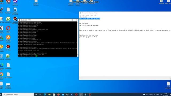Select the Notepad++ desktop shortcut
The height and width of the screenshot is (96, 171).
(8, 57)
